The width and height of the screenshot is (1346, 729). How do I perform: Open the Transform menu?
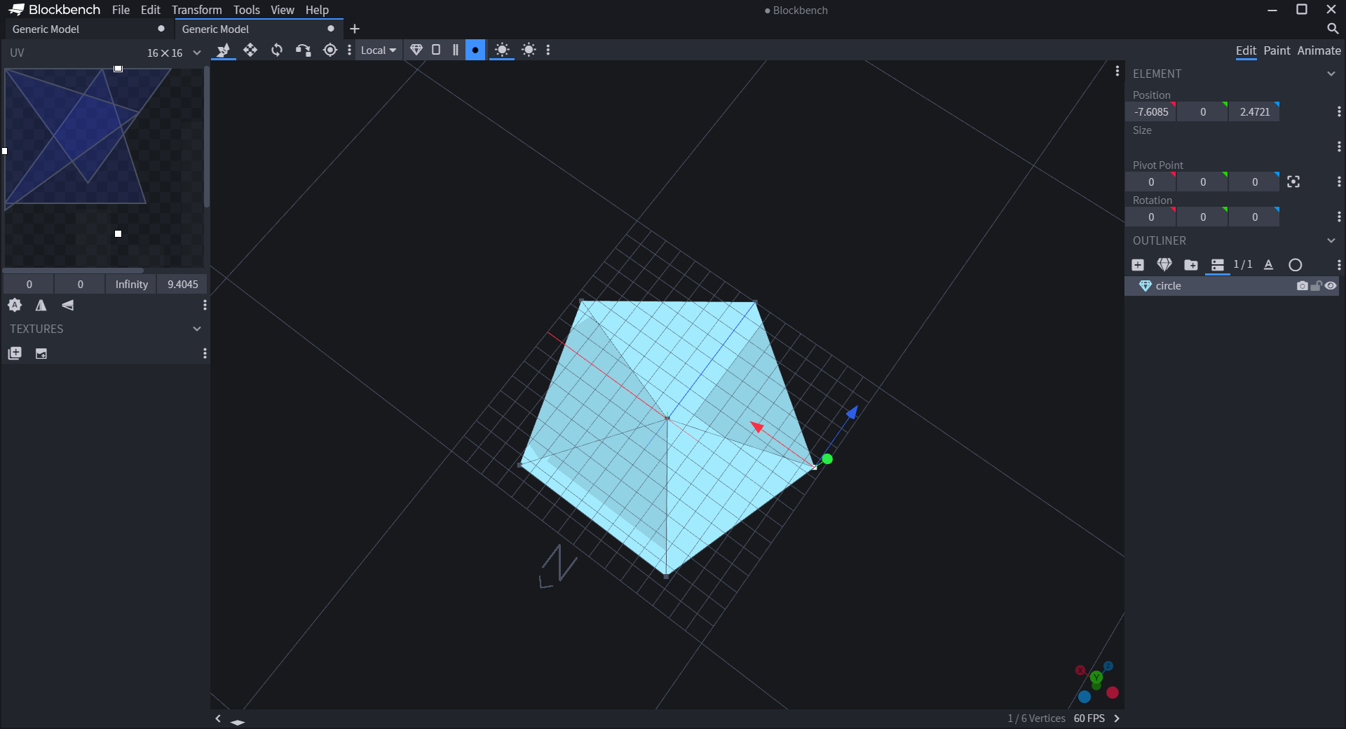point(196,10)
